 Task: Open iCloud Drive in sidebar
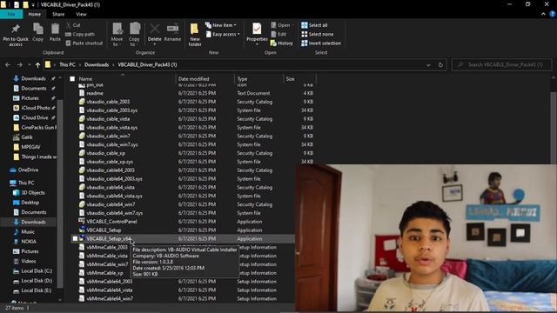tap(34, 117)
